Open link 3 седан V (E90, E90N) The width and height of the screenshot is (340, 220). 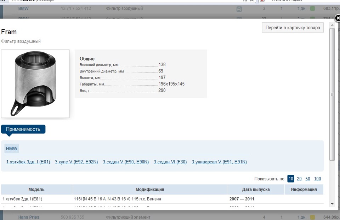click(x=126, y=162)
